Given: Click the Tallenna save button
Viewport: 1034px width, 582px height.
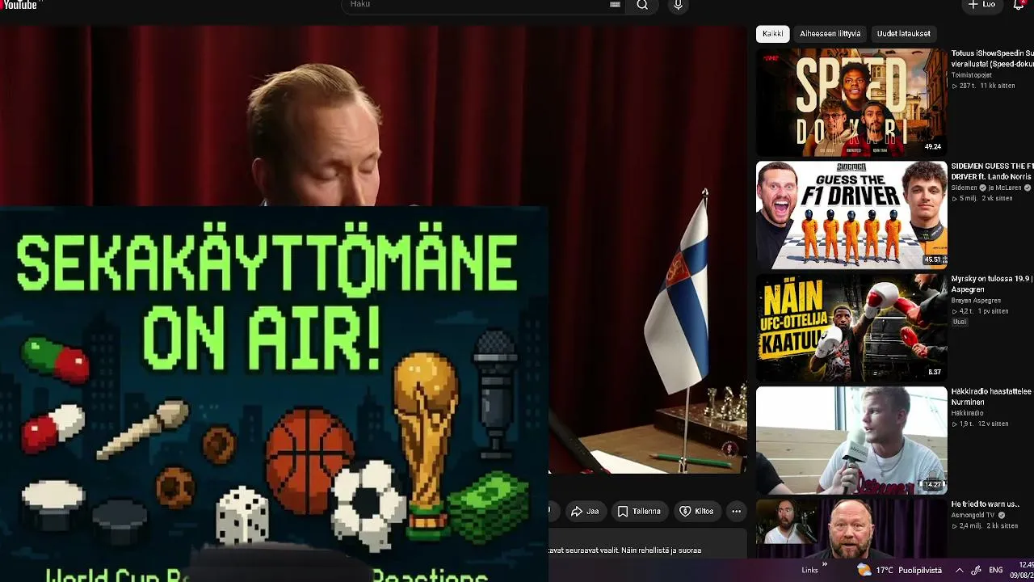Looking at the screenshot, I should coord(640,512).
